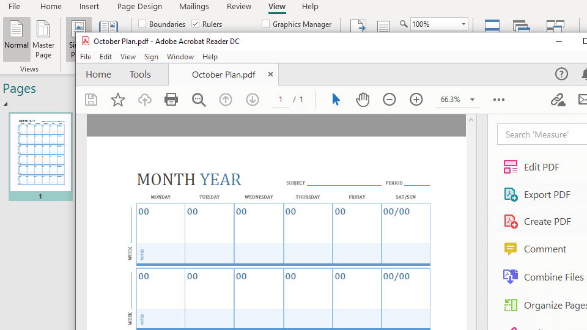This screenshot has width=587, height=330.
Task: Click the more tools ellipsis icon
Action: tap(499, 100)
